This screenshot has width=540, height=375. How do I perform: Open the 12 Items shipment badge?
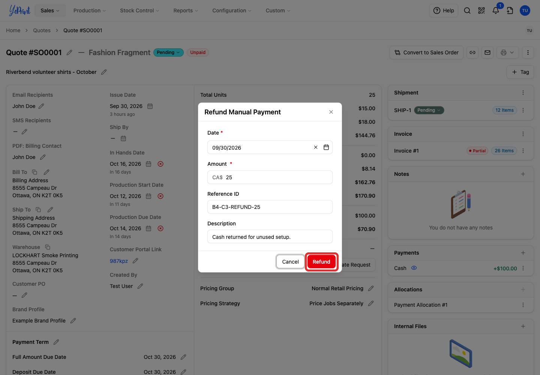[x=504, y=110]
